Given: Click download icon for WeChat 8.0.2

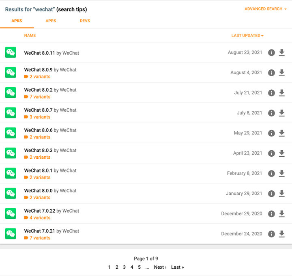Looking at the screenshot, I should pyautogui.click(x=282, y=93).
